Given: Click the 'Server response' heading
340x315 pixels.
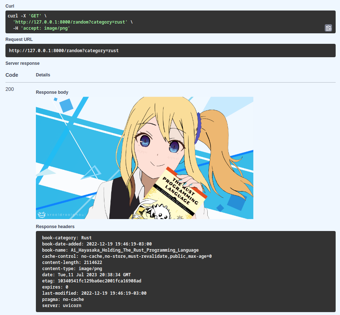Looking at the screenshot, I should click(22, 63).
